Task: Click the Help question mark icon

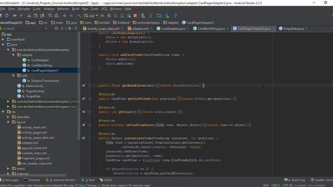Action: [175, 16]
